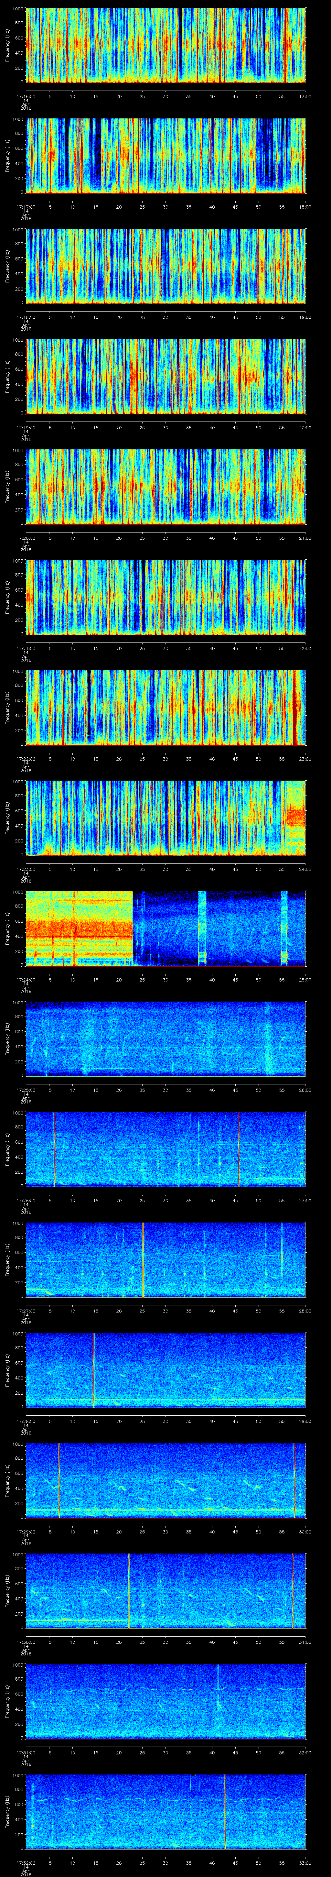The height and width of the screenshot is (1877, 331).
Task: Pick the spectrogram panel starting at 17:22:00
Action: 166,708
